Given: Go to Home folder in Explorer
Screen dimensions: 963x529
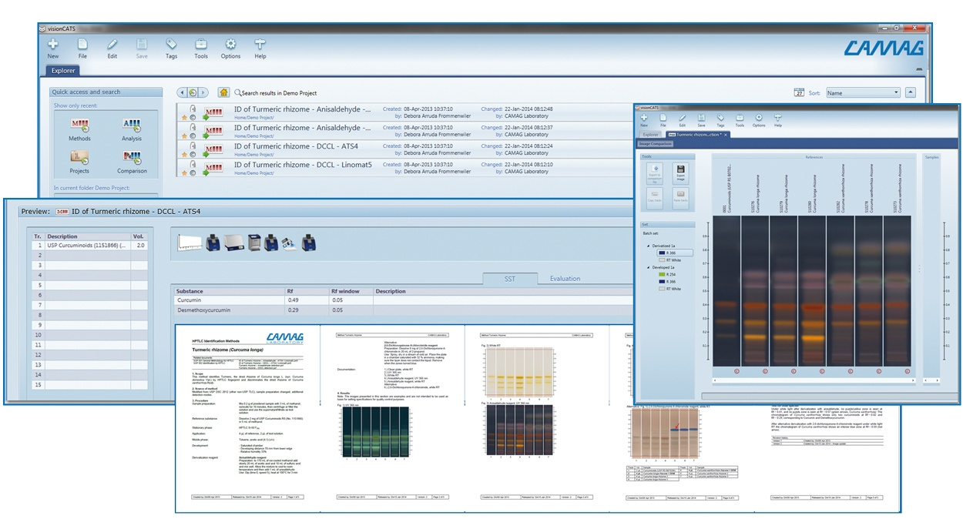Looking at the screenshot, I should pos(223,92).
